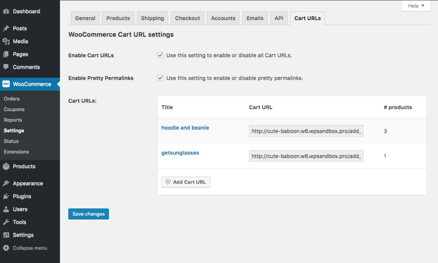438x263 pixels.
Task: Toggle the Enable Pretty Permalinks checkbox
Action: [x=160, y=78]
